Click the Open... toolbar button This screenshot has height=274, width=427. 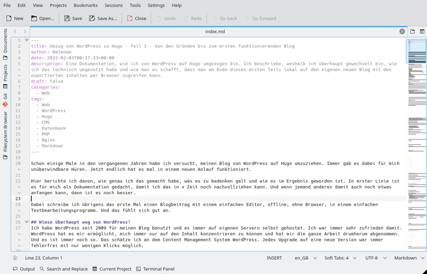[42, 18]
